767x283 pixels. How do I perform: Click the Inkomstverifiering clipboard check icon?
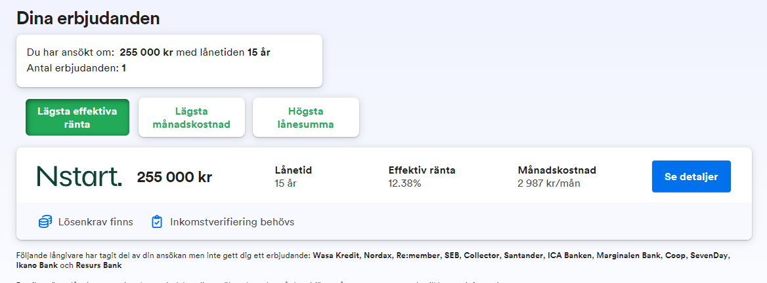[x=157, y=222]
